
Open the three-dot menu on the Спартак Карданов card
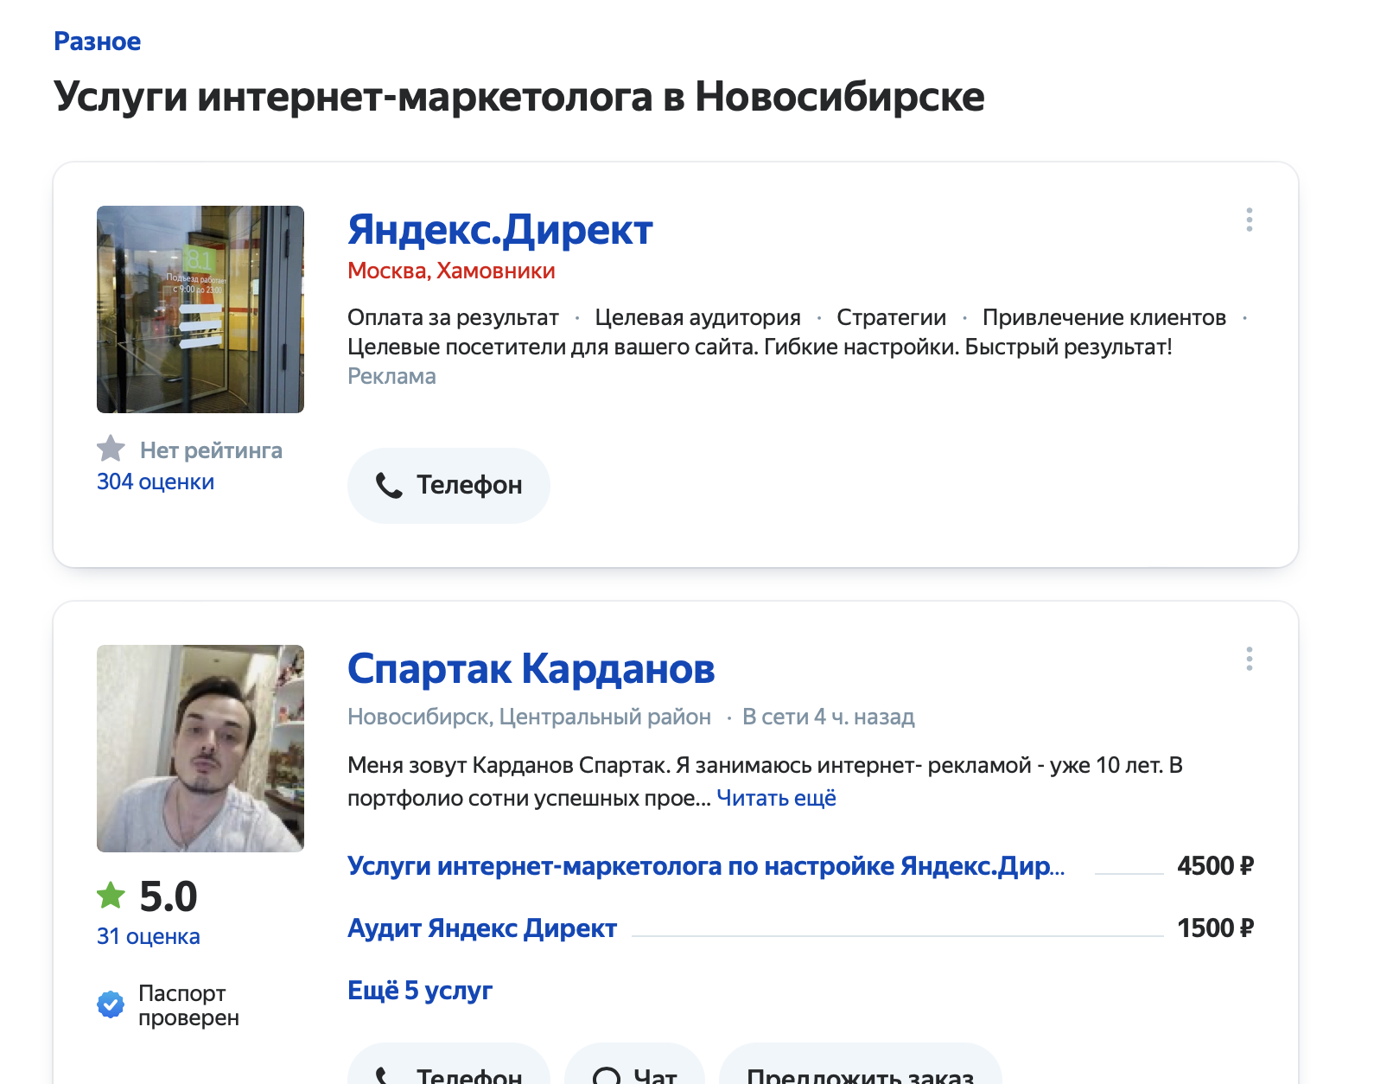1249,659
